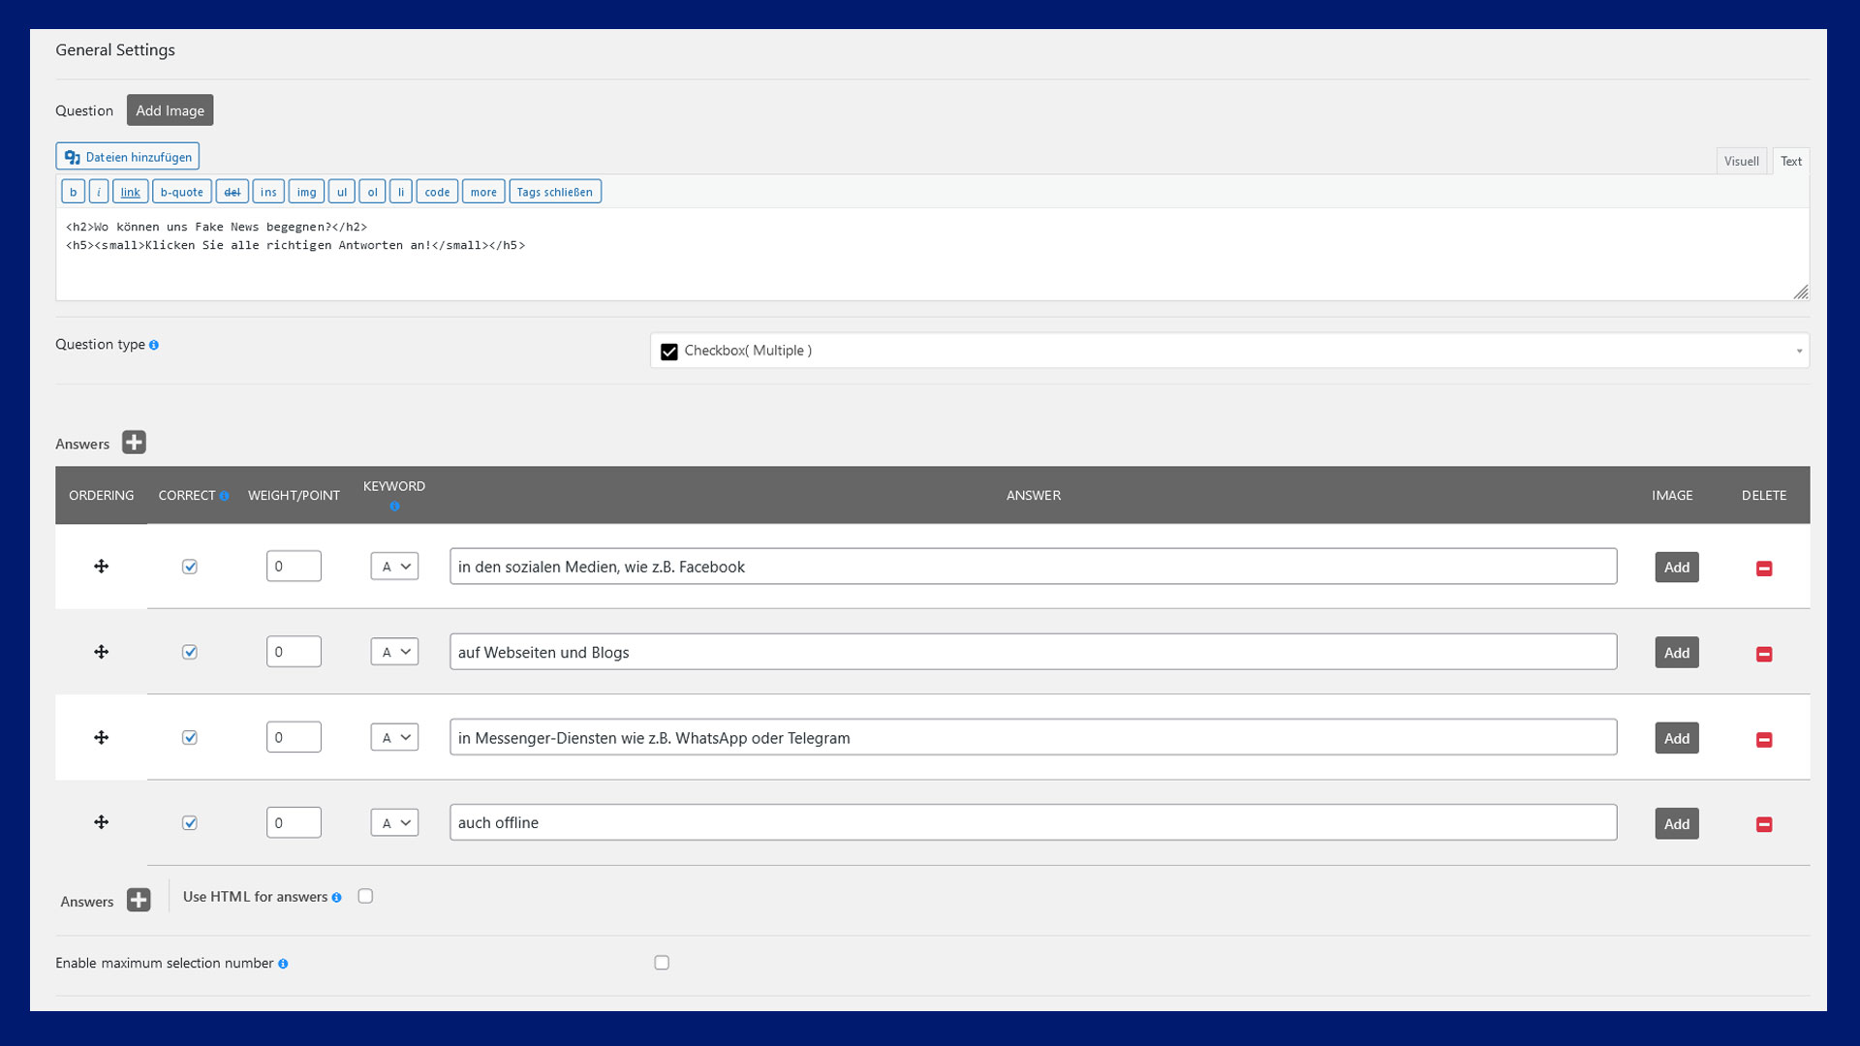
Task: Switch editor to the Visuell tab
Action: 1741,161
